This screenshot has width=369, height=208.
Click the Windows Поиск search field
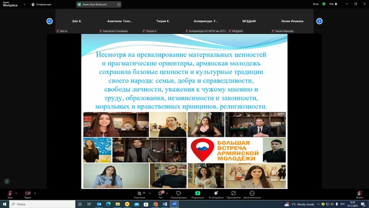[42, 204]
